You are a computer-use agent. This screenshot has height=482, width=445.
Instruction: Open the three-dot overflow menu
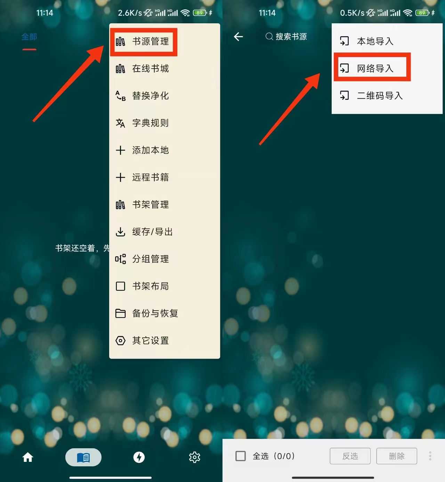(x=430, y=456)
